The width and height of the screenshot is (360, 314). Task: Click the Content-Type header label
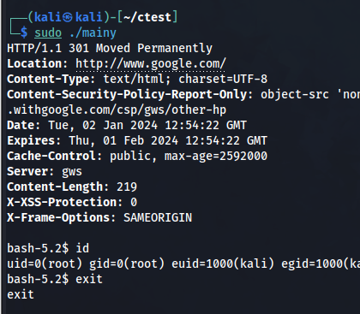pos(48,79)
